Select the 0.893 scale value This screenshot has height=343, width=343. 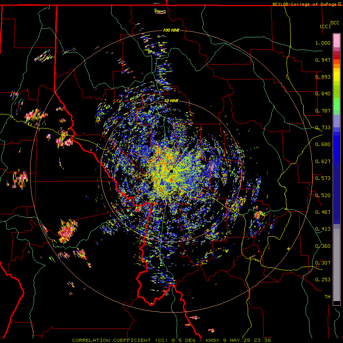[x=323, y=77]
